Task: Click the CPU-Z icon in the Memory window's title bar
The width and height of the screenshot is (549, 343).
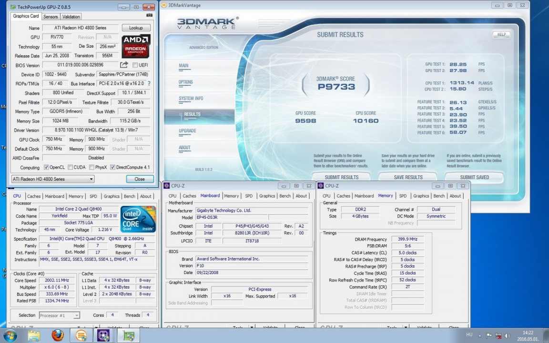Action: pyautogui.click(x=321, y=186)
